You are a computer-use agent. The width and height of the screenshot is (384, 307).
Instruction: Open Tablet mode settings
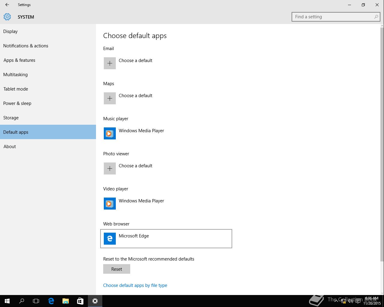tap(48, 89)
